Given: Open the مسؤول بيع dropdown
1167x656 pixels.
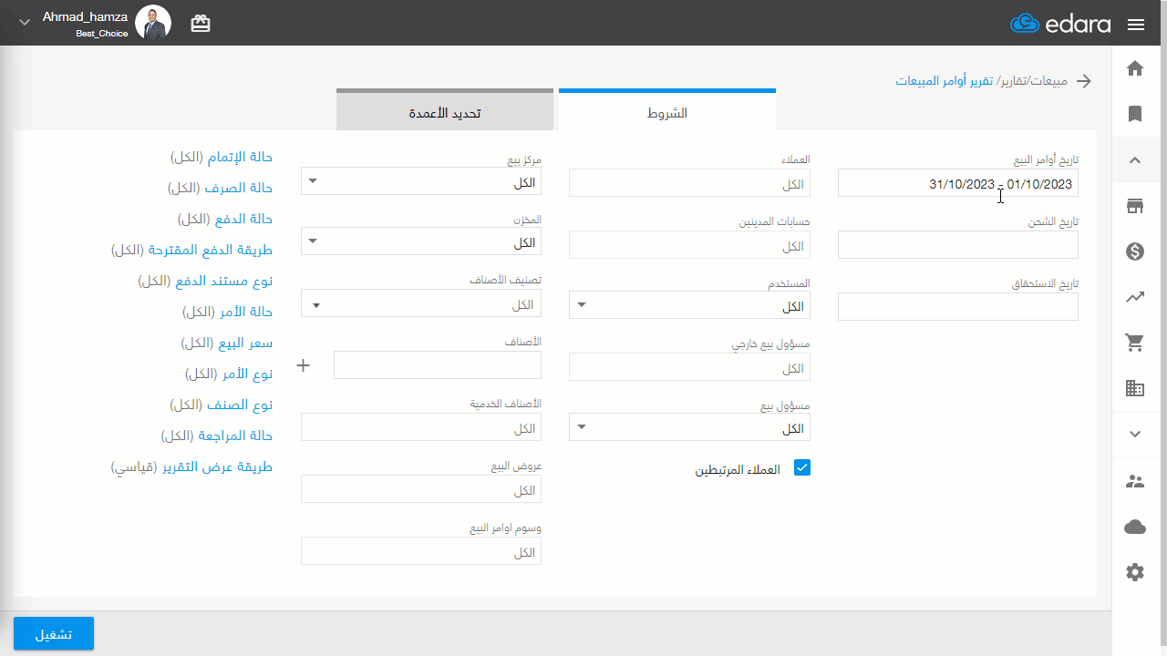Looking at the screenshot, I should coord(689,427).
